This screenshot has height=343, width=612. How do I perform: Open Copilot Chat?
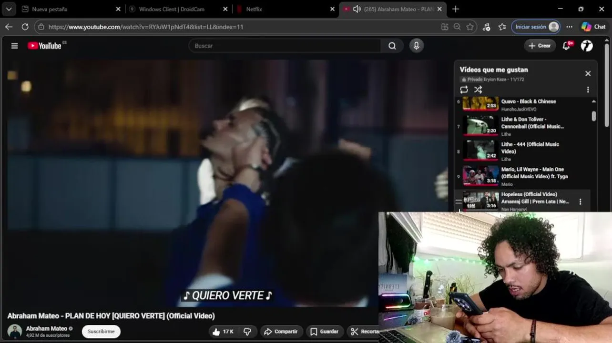[x=593, y=27]
